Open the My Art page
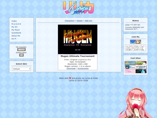 tap(15, 27)
